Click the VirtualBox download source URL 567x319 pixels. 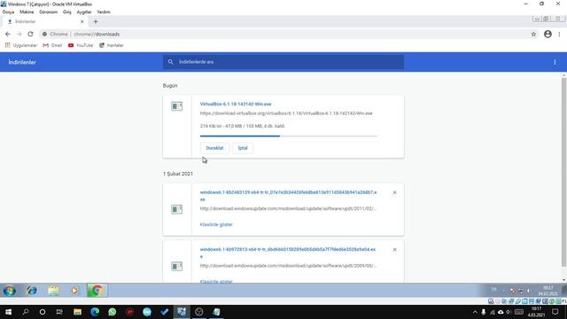click(x=286, y=113)
